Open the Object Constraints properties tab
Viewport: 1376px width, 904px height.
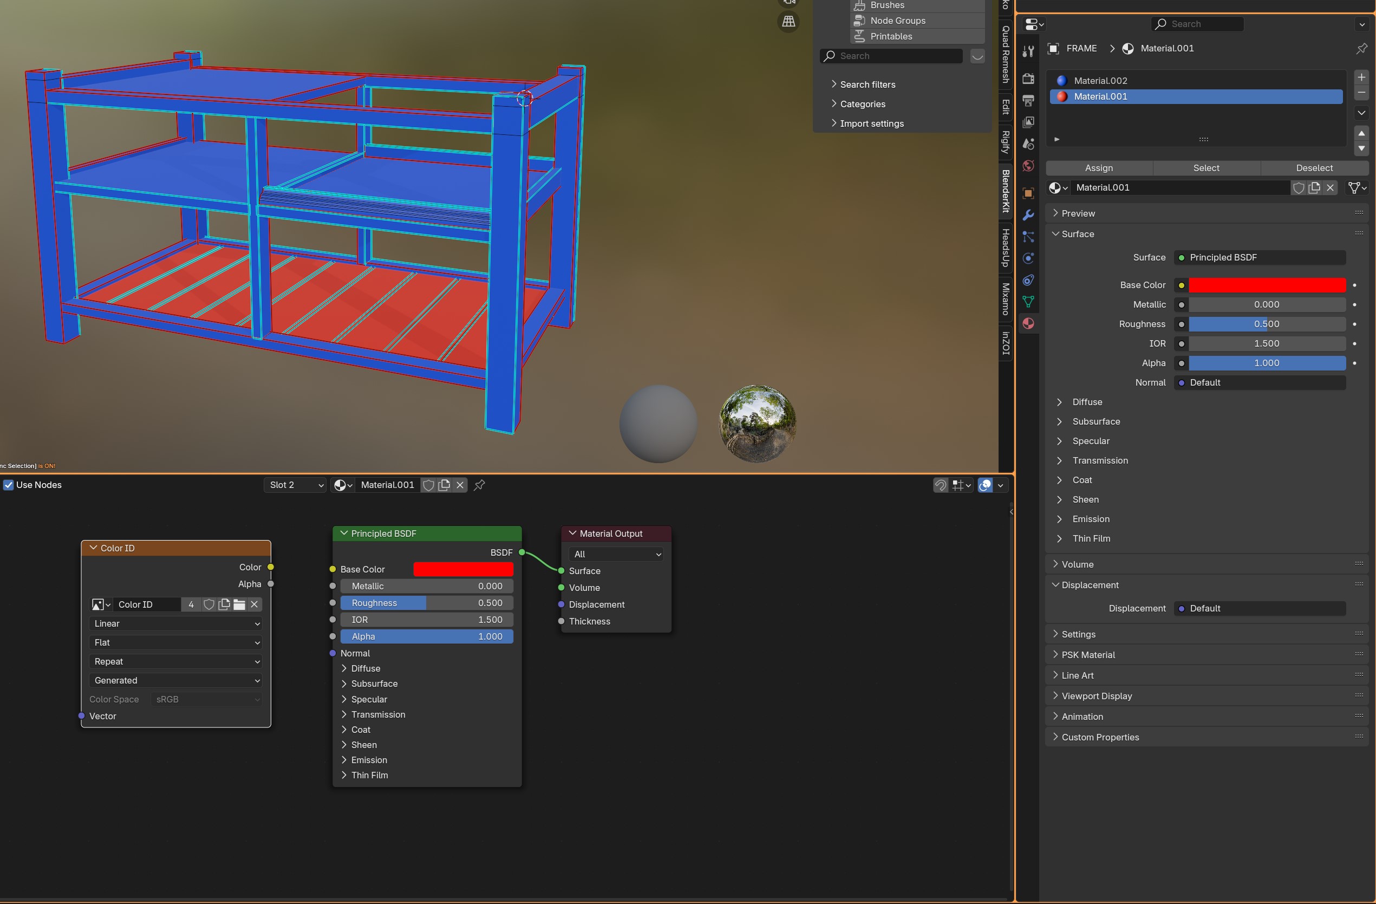click(x=1028, y=280)
